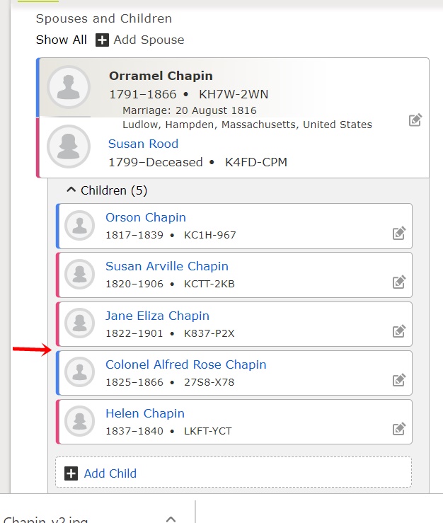Screen dimensions: 443x523
Task: Edit the Orramel and Susan marriage relationship
Action: pyautogui.click(x=415, y=120)
